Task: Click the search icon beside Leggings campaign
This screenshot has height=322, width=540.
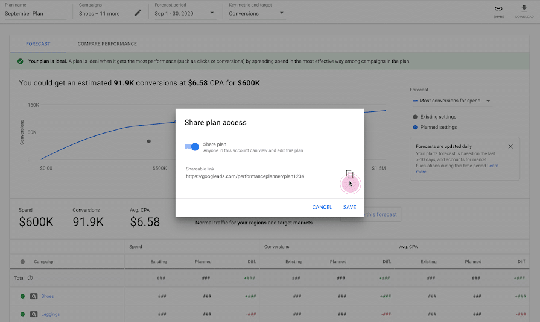Action: [34, 314]
